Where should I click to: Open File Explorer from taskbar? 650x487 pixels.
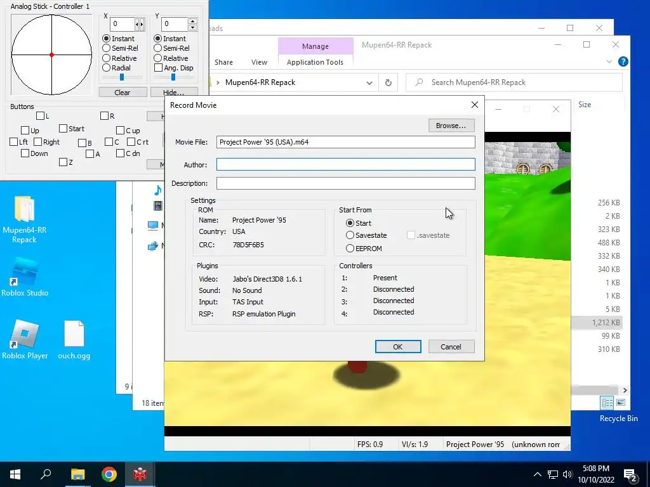[77, 474]
